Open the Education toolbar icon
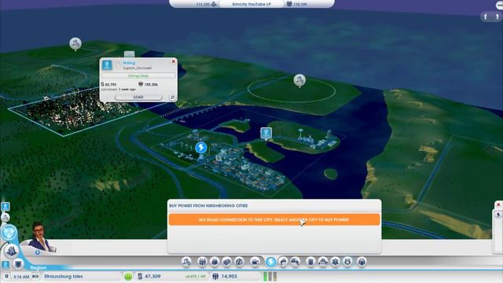 (362, 262)
